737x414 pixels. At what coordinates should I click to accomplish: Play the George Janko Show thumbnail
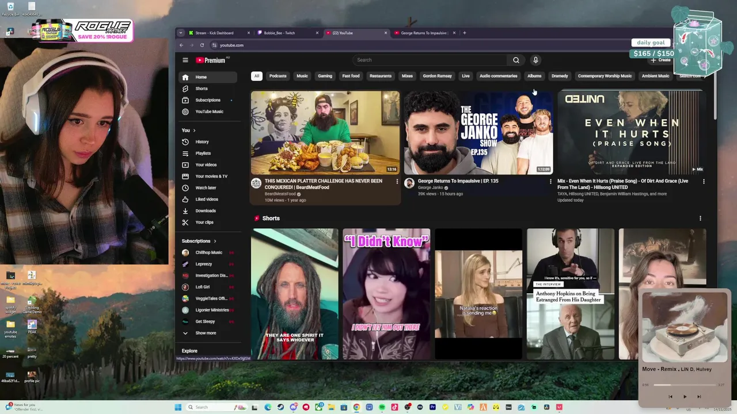(x=478, y=133)
